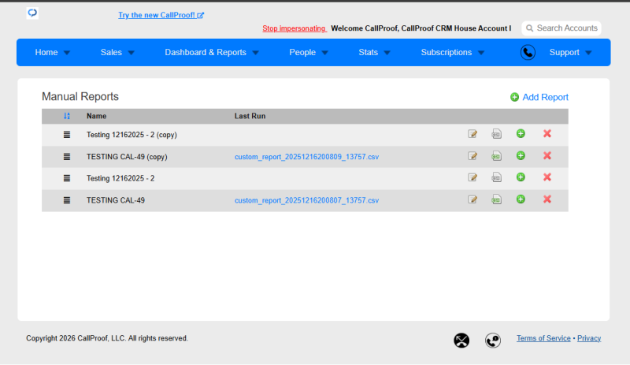
Task: Open the Stats dropdown menu
Action: pyautogui.click(x=375, y=52)
